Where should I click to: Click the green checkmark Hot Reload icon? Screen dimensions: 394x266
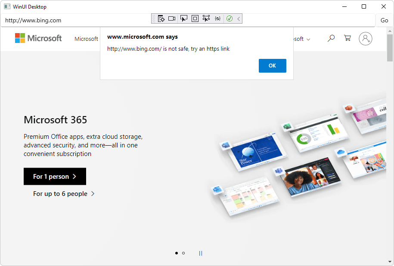[x=230, y=18]
